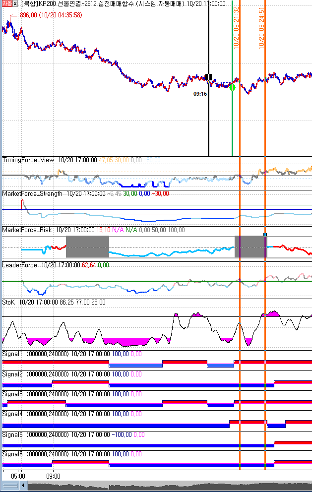Click the small blue marker atop the MarketForce_Risk gray block
312x492 pixels.
click(265, 235)
